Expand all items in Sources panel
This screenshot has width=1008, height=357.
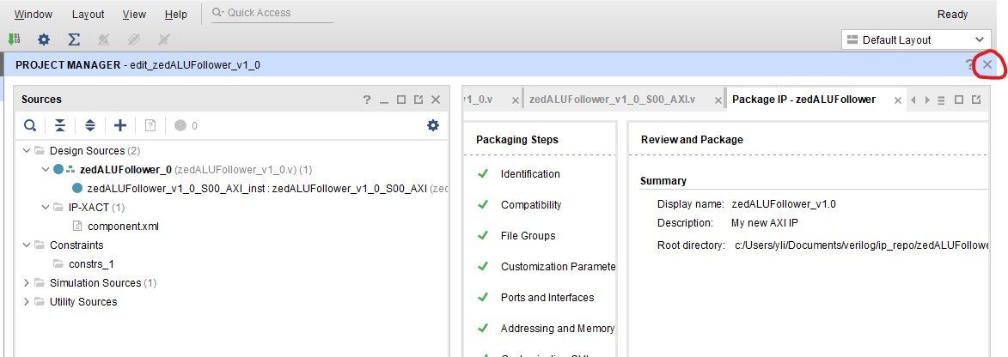(90, 125)
